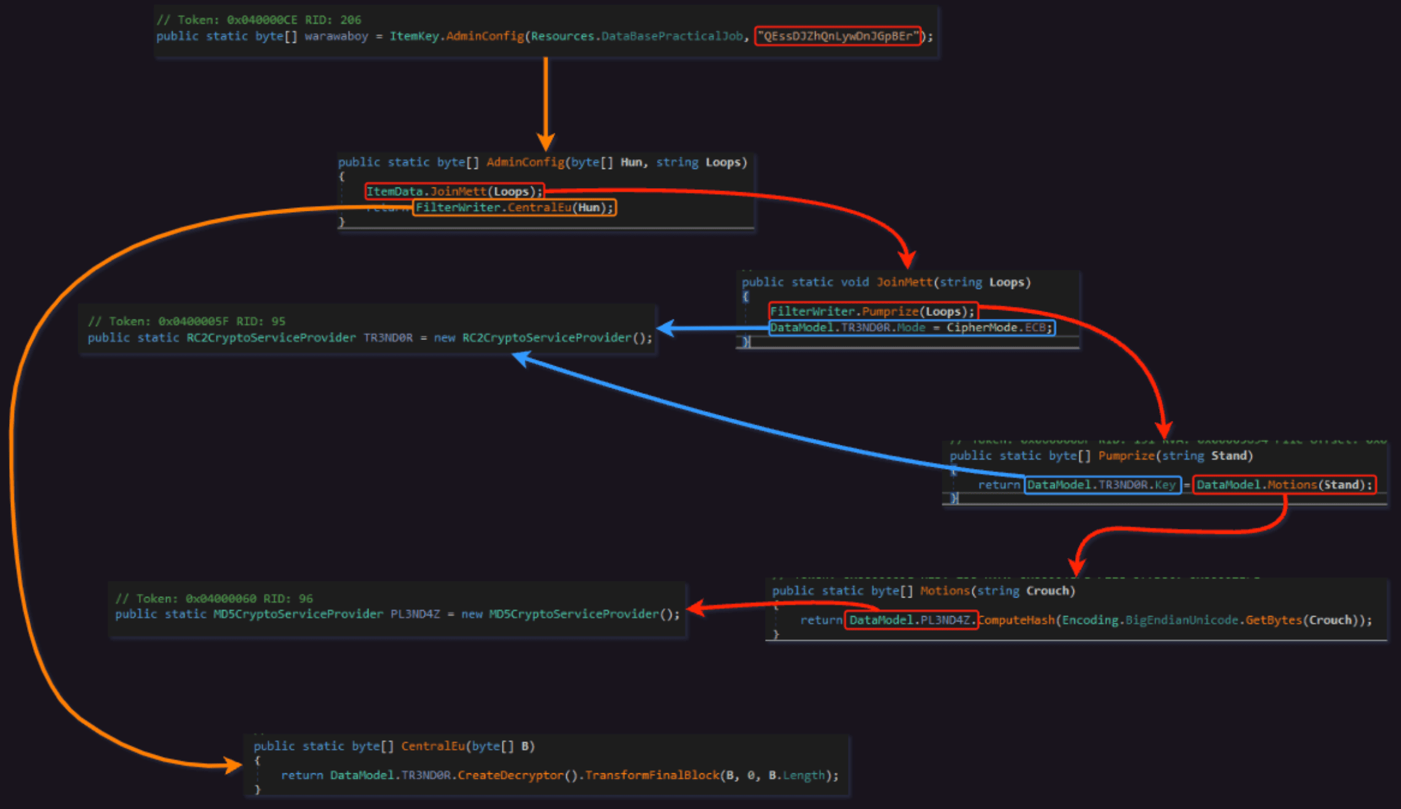
Task: Click CreateDecryptor call in CentralEu body
Action: [x=510, y=775]
